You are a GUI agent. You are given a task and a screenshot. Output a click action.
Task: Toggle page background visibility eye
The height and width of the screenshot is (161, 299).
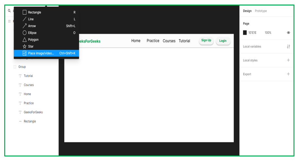coord(288,33)
